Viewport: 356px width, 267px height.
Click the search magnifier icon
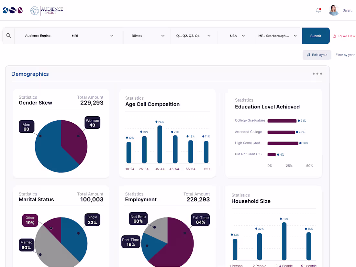click(x=9, y=36)
